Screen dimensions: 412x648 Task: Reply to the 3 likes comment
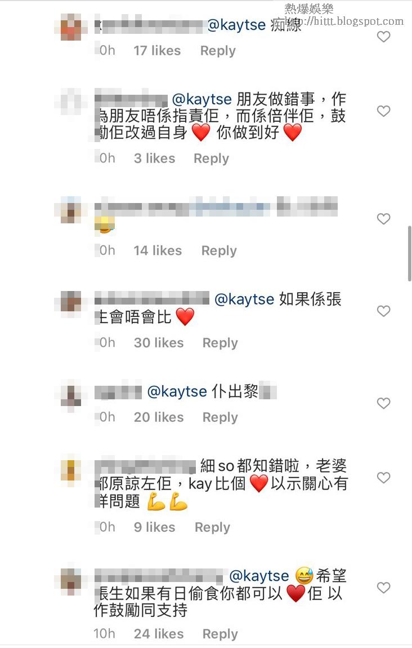pos(211,158)
